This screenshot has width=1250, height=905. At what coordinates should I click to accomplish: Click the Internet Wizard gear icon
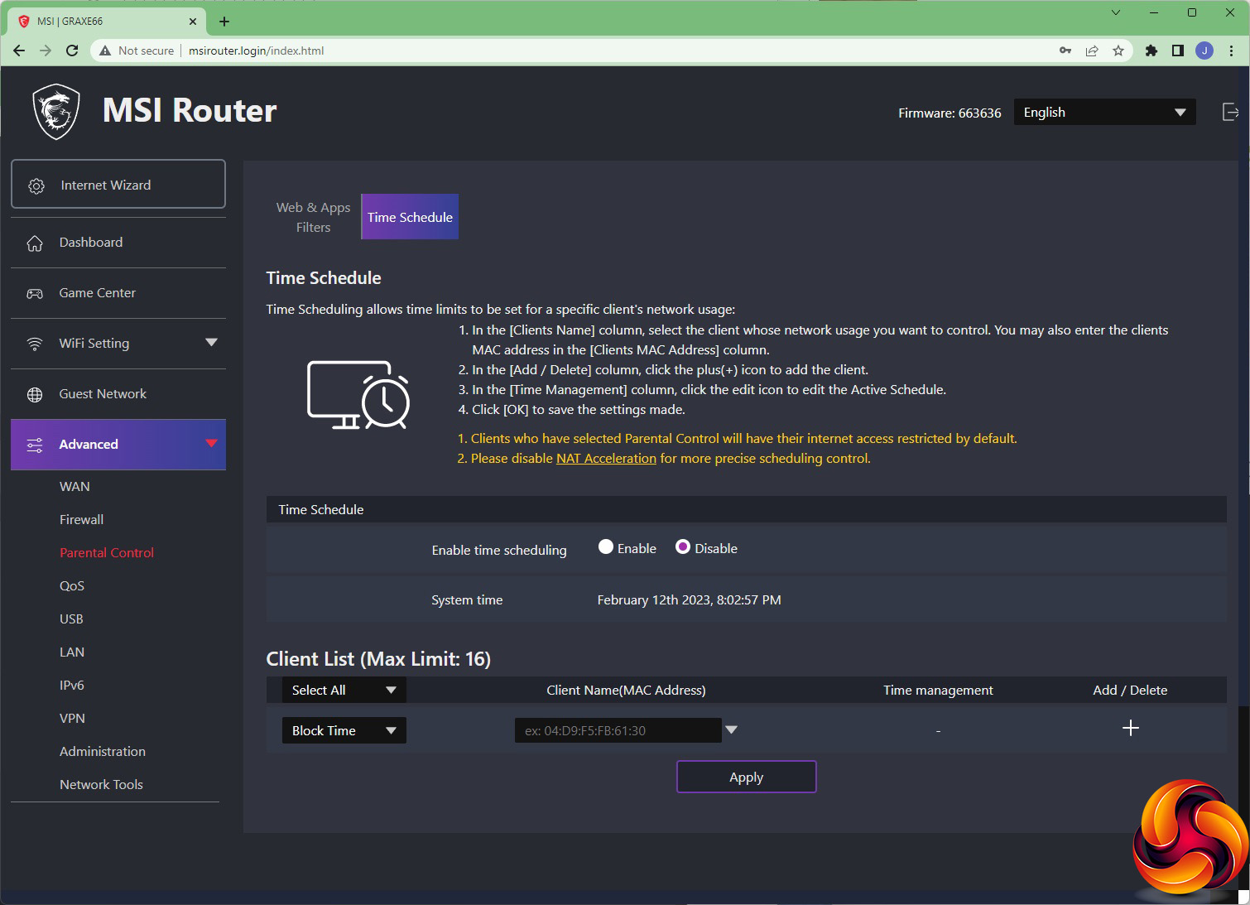coord(36,185)
